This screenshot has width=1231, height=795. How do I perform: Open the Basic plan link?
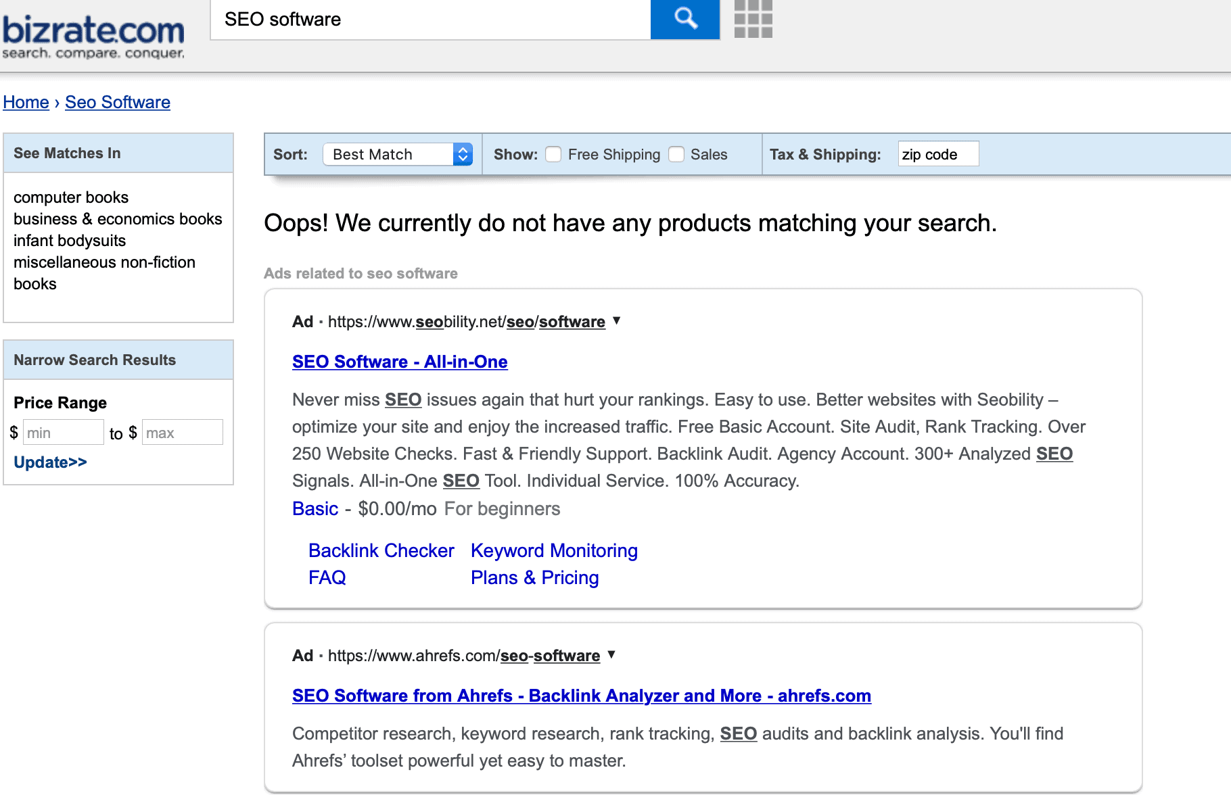315,508
